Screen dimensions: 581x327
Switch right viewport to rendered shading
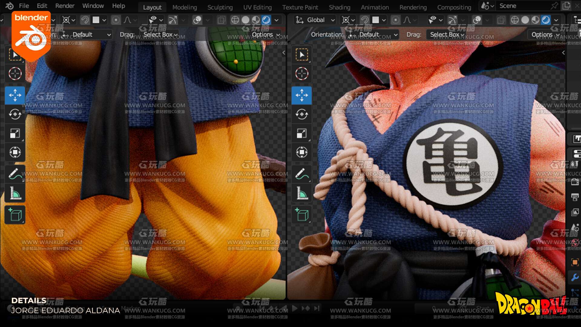pos(546,20)
